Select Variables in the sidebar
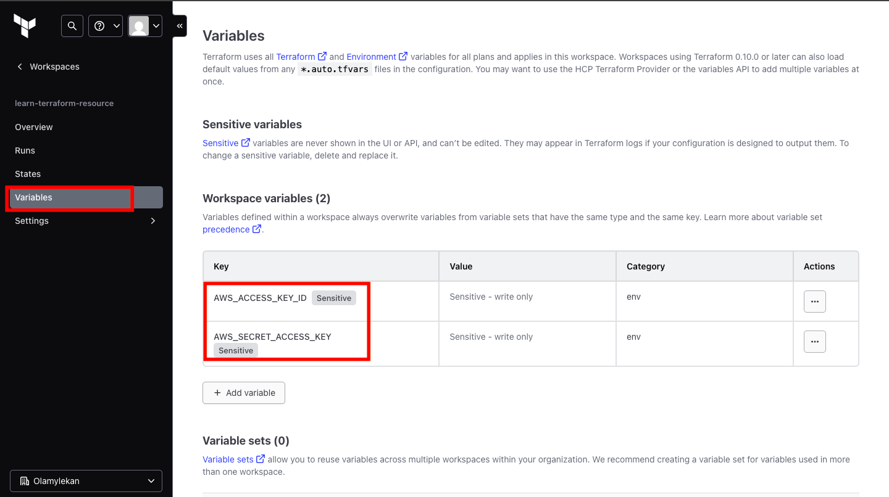Screen dimensions: 889x497 tap(86, 197)
